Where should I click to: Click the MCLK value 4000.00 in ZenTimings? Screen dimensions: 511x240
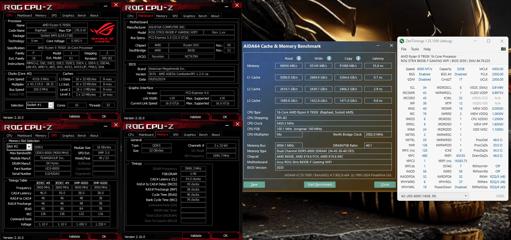point(498,69)
